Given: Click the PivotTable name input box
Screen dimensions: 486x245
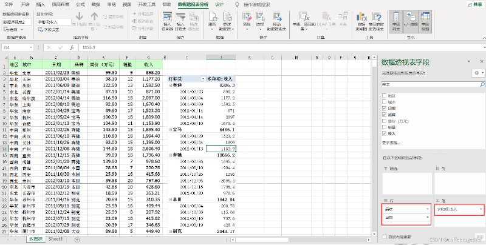Looking at the screenshot, I should coord(17,22).
